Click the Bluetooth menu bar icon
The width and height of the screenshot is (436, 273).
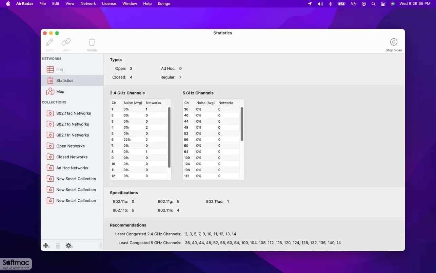coord(331,4)
